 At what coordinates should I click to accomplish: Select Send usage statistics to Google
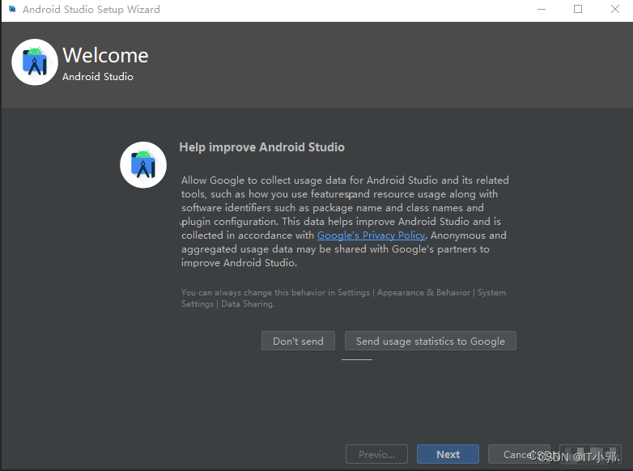point(431,341)
